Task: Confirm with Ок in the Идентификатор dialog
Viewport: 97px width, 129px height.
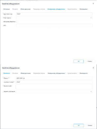Action: pyautogui.click(x=78, y=61)
